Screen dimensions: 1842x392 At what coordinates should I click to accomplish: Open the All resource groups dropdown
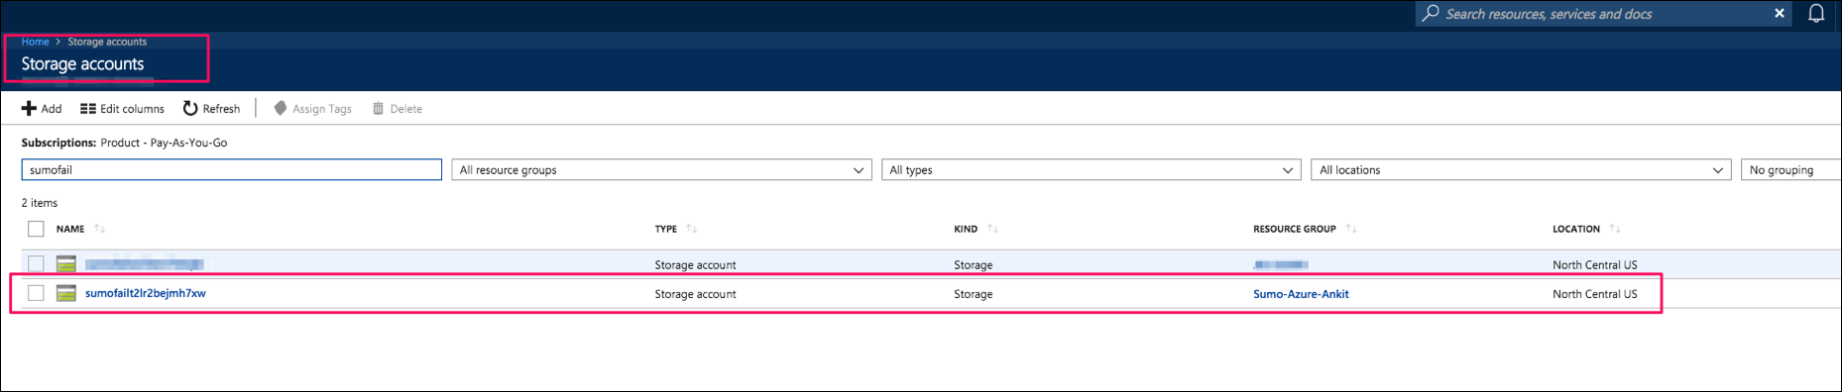tap(662, 170)
